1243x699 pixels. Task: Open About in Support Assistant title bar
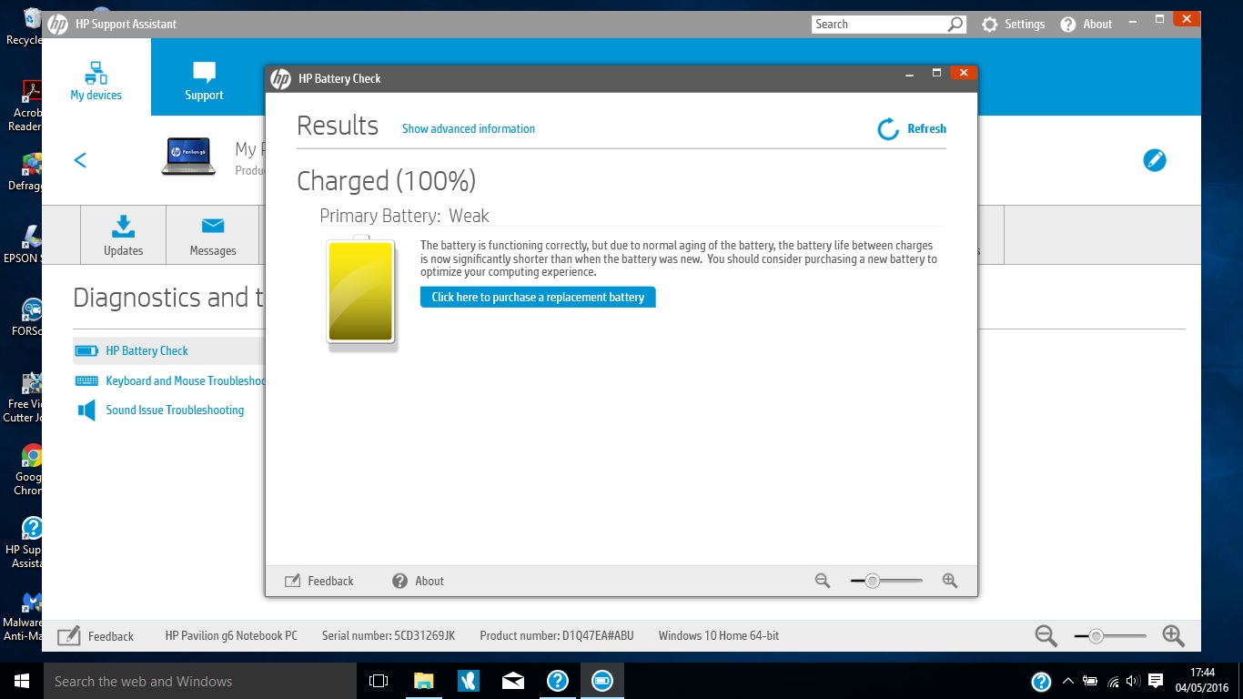coord(1086,25)
